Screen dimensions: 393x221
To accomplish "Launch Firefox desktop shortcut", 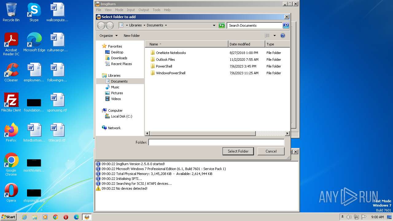I will pyautogui.click(x=11, y=133).
